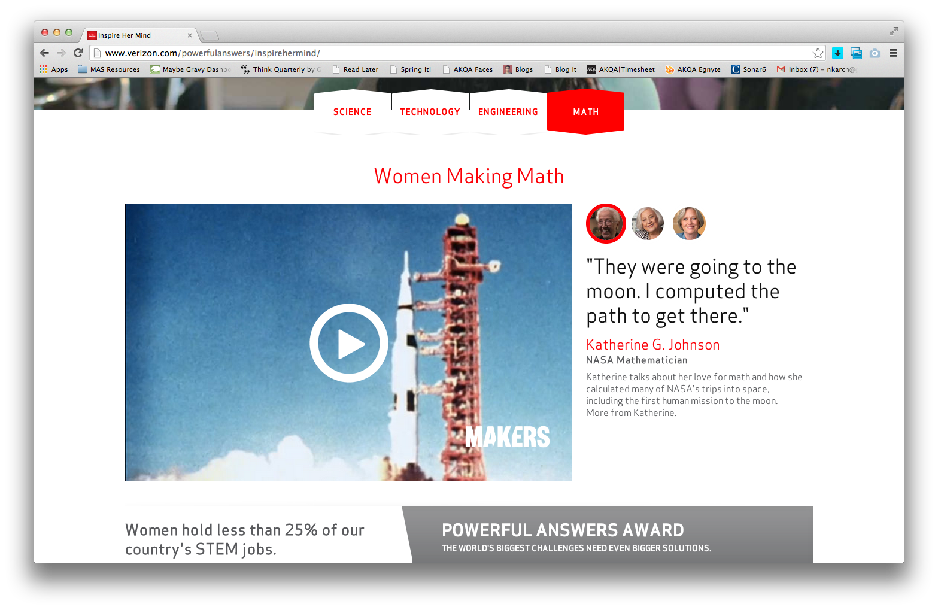This screenshot has height=610, width=938.
Task: Click the page icon in the address bar
Action: (98, 53)
